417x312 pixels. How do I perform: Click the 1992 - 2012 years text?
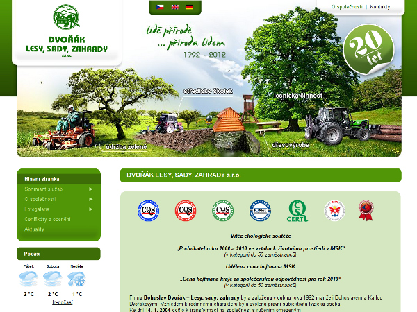click(204, 55)
